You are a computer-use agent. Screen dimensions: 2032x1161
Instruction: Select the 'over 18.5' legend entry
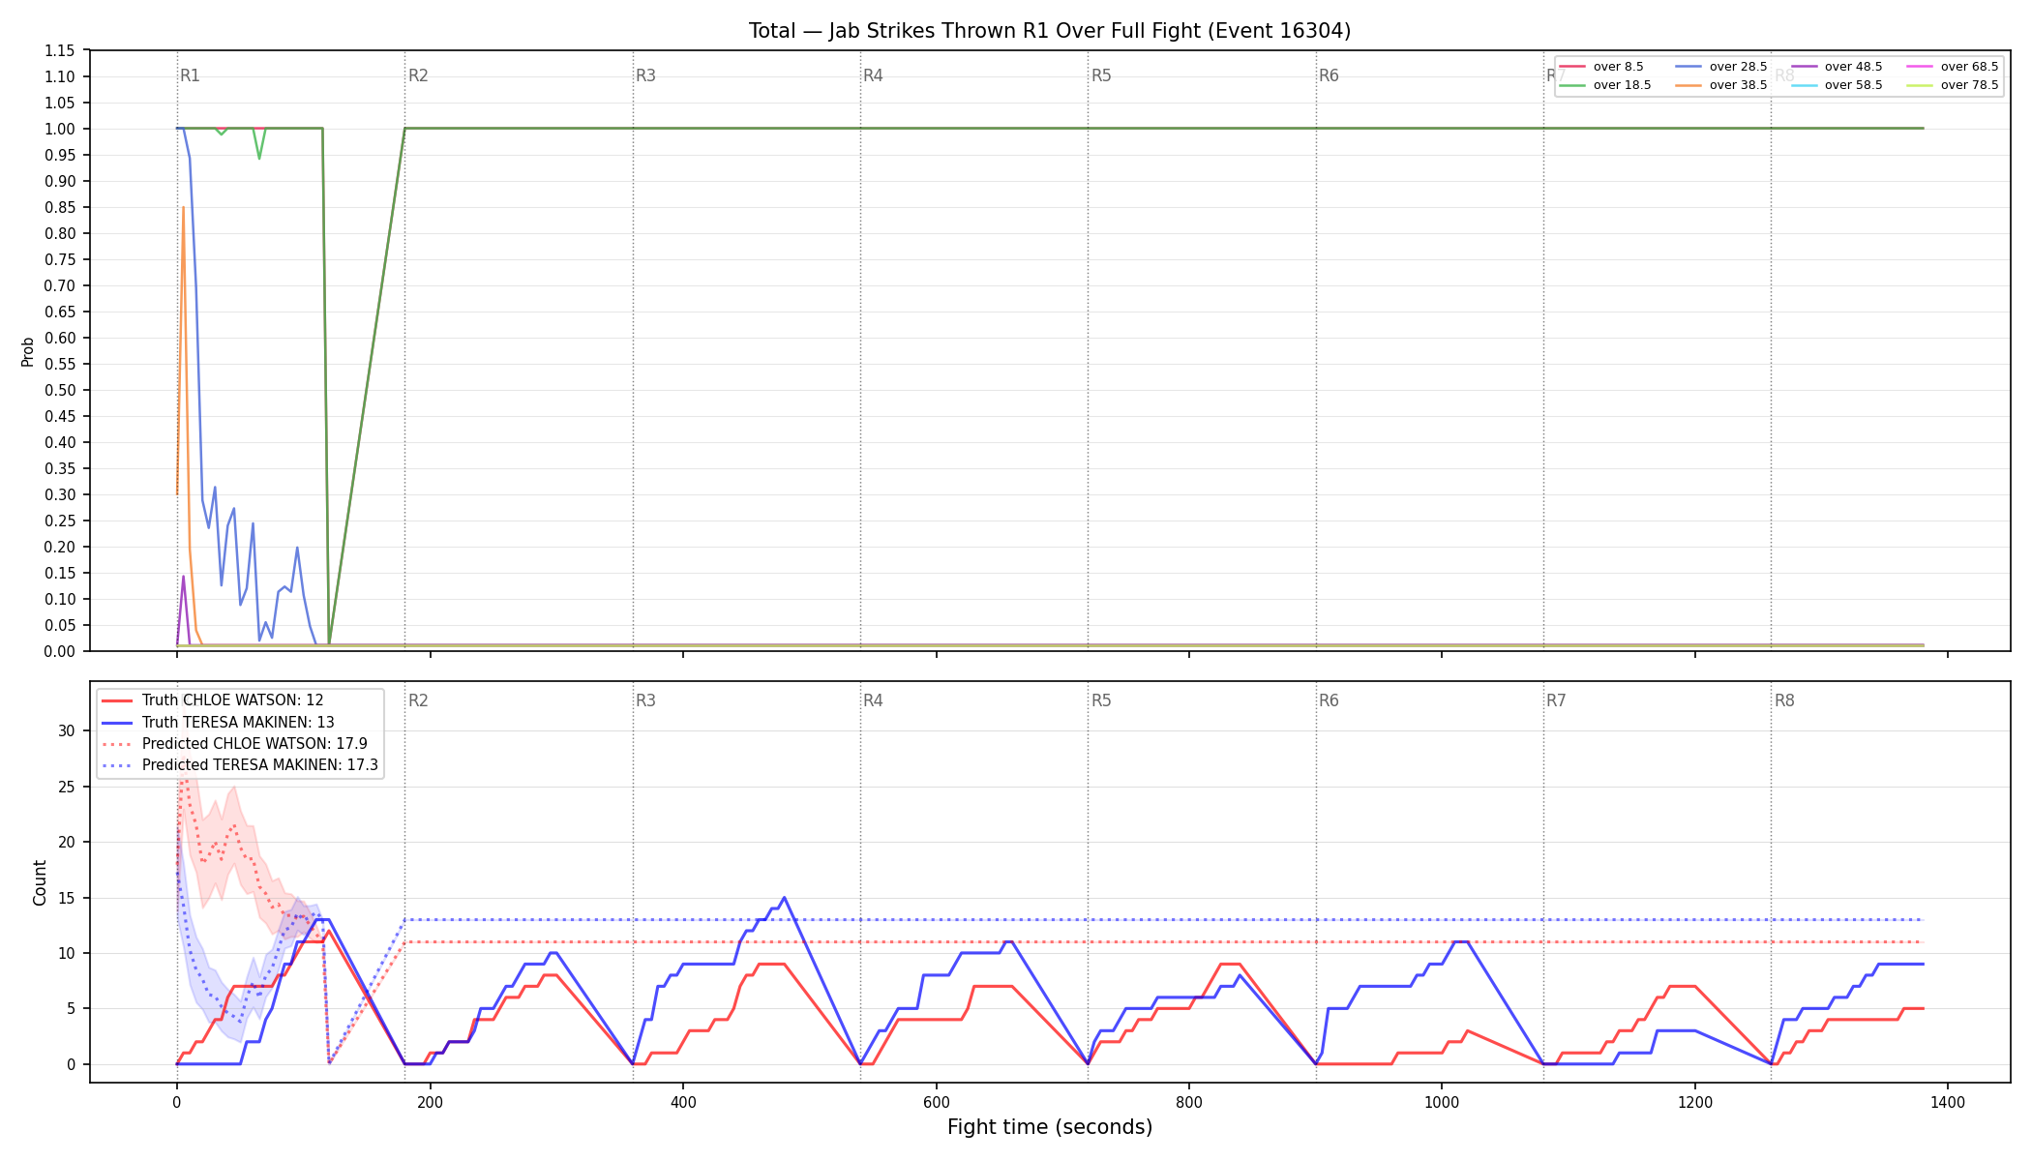click(x=1606, y=85)
